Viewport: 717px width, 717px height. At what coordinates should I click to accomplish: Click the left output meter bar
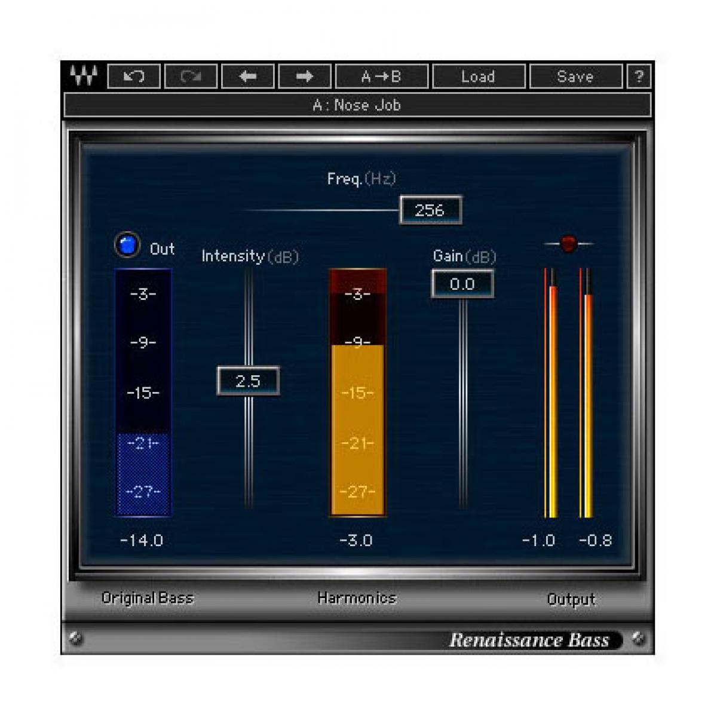point(551,393)
